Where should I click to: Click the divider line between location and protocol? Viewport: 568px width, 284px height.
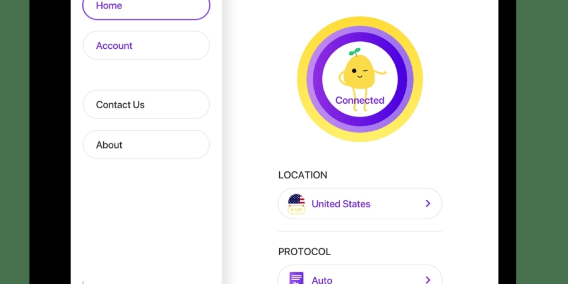coord(360,231)
